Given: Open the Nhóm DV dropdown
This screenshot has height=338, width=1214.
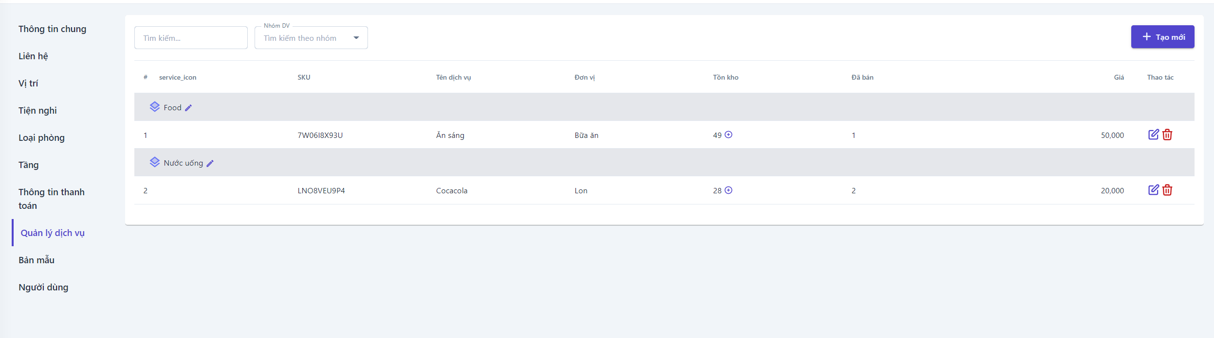Looking at the screenshot, I should [x=311, y=38].
